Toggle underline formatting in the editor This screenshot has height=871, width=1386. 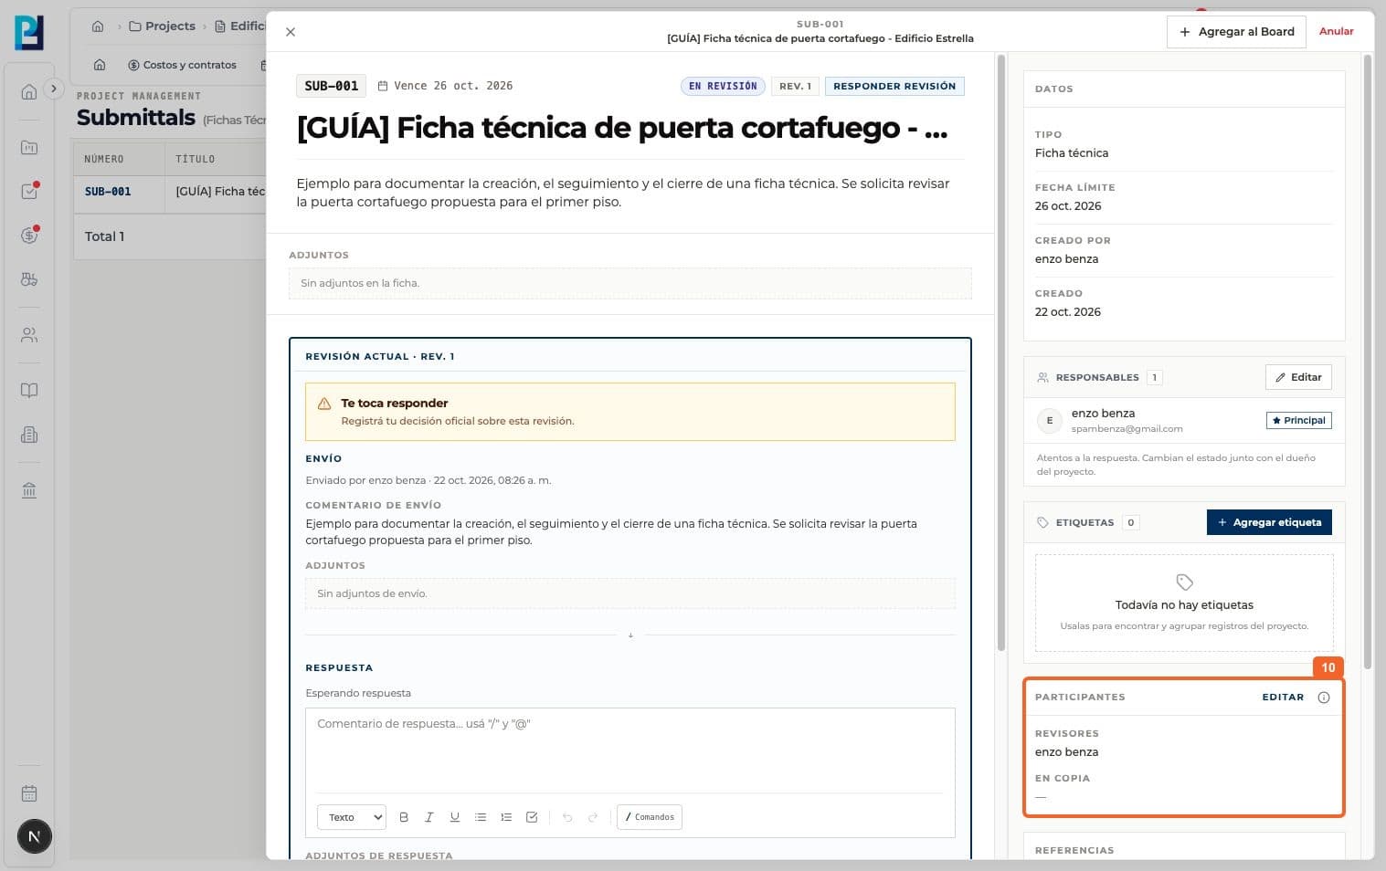coord(454,817)
